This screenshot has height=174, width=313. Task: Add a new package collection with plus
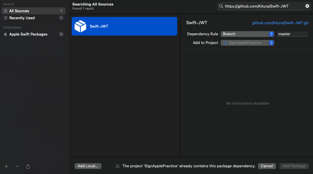pos(6,166)
